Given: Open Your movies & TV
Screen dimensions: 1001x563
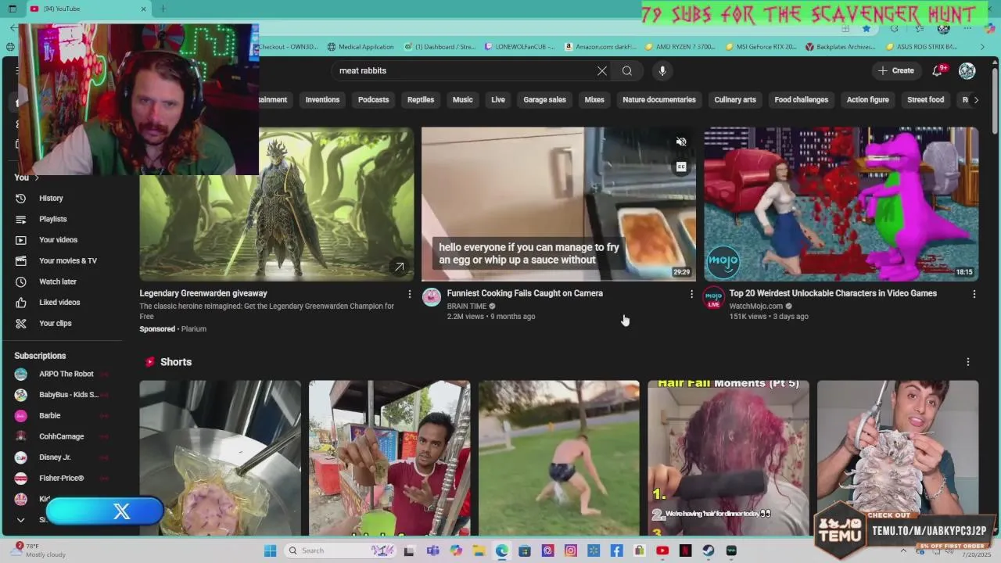Looking at the screenshot, I should tap(68, 260).
